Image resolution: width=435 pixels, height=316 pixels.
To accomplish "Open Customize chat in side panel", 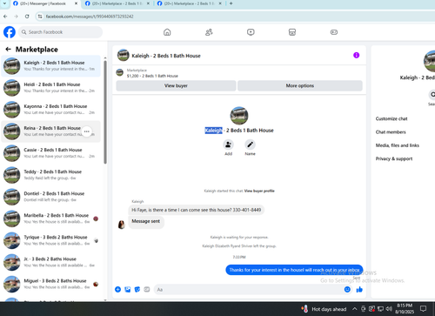I will coord(391,118).
